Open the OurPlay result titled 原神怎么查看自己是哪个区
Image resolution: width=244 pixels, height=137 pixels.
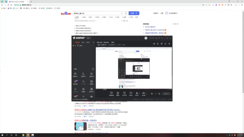98,110
